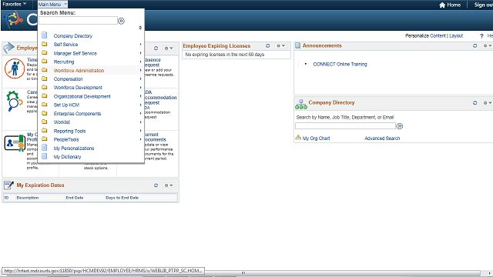Click the My Personalizations document icon
This screenshot has height=277, width=493.
click(x=45, y=147)
